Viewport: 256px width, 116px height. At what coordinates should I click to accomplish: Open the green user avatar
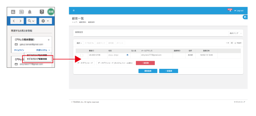tap(51, 12)
